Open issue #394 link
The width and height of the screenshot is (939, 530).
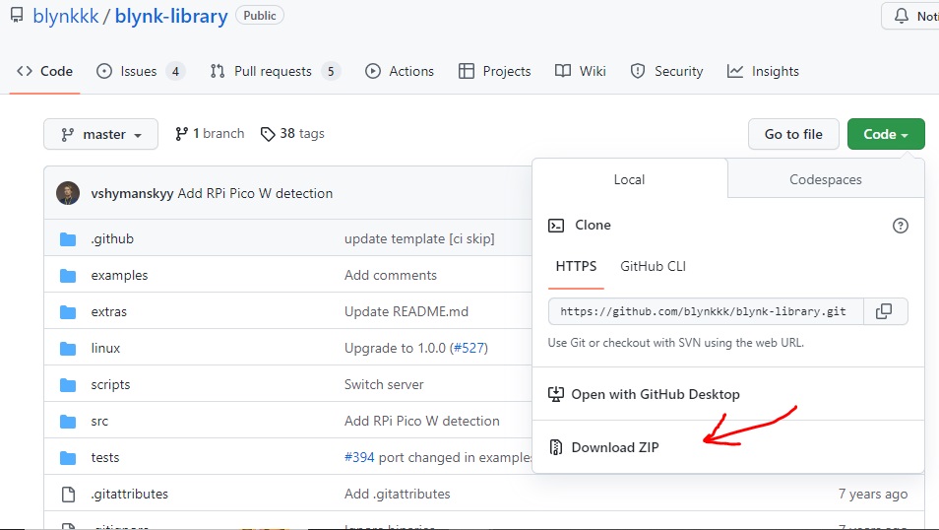[x=359, y=457]
